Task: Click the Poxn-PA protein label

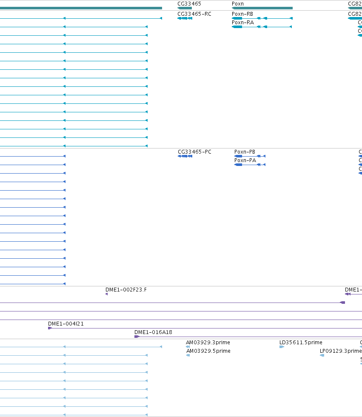Action: pyautogui.click(x=245, y=160)
